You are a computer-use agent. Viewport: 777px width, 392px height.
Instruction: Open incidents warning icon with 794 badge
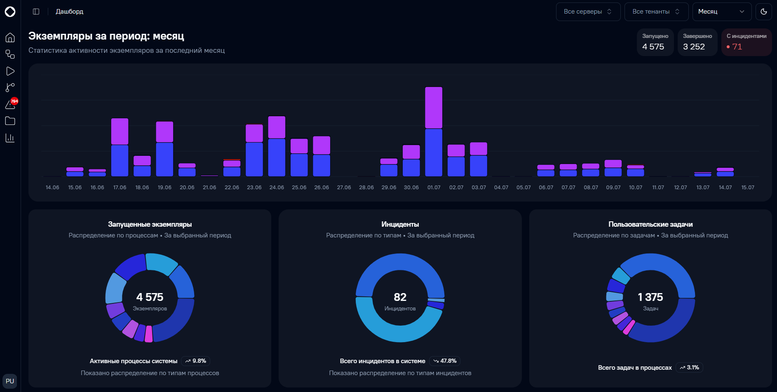click(x=10, y=104)
